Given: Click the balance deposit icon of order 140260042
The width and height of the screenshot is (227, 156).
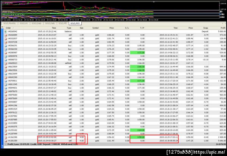Looking at the screenshot, I should (x=6, y=31).
